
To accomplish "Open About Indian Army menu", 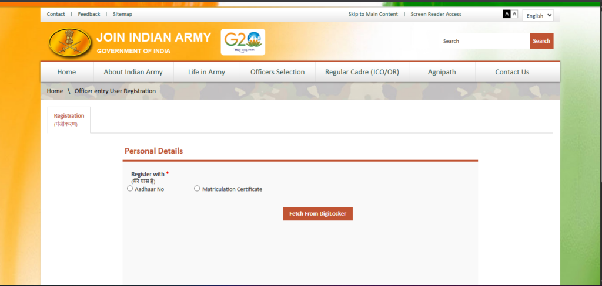I will point(133,72).
